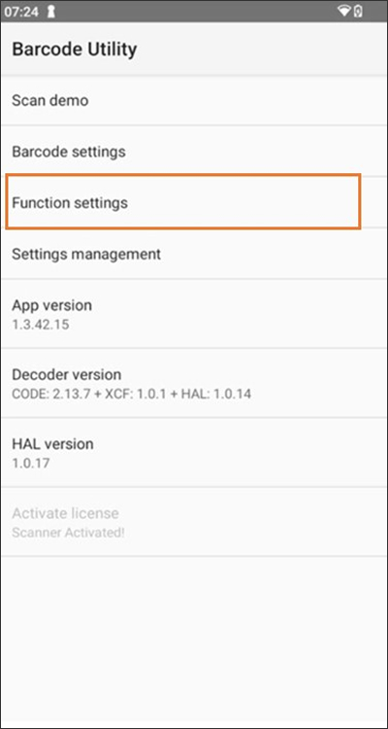Tap the battery charging icon
The image size is (388, 729).
(358, 11)
